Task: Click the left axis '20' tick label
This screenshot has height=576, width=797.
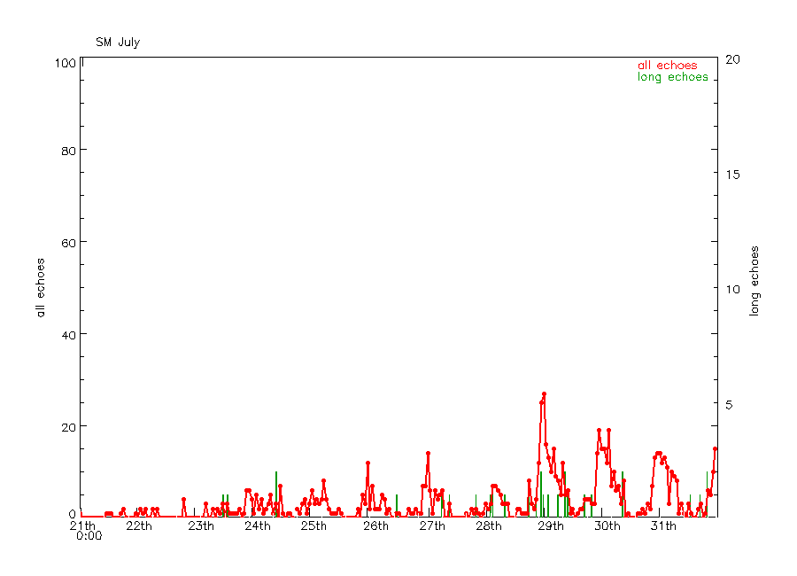Action: pyautogui.click(x=68, y=427)
